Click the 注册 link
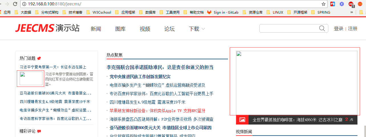366x137 pixels. coord(353,29)
